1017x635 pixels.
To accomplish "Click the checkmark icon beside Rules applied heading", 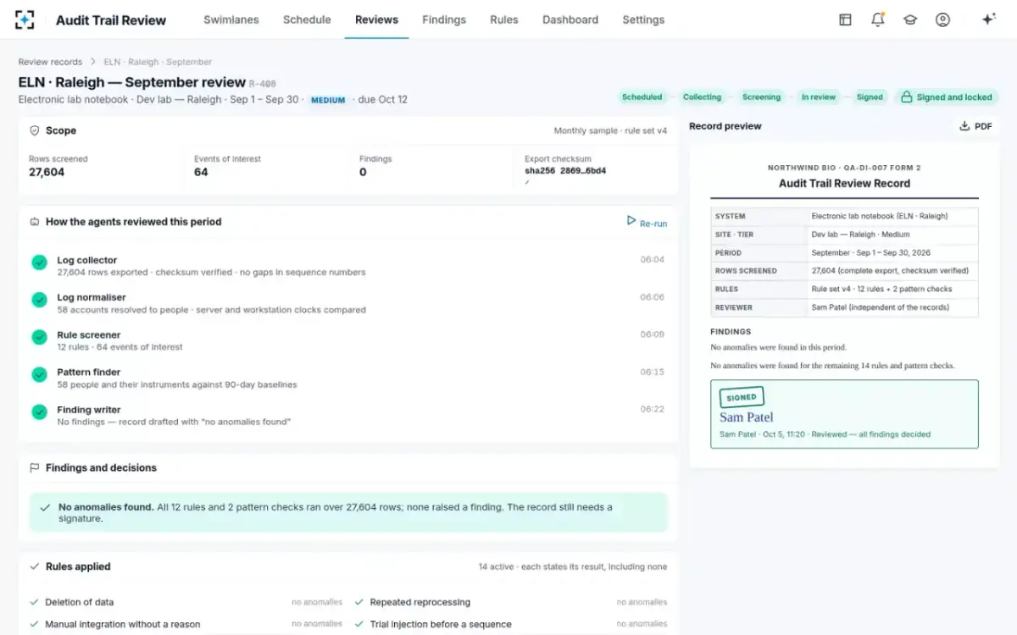I will click(35, 566).
